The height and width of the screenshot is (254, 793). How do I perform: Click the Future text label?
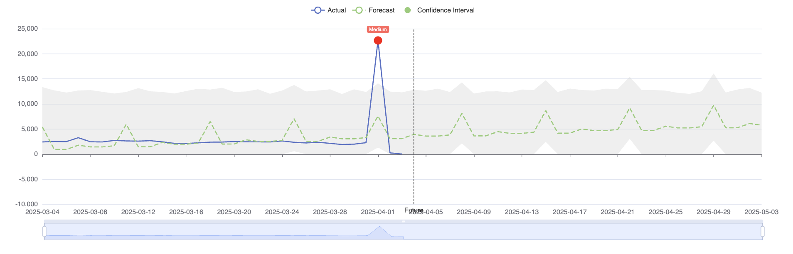click(414, 210)
